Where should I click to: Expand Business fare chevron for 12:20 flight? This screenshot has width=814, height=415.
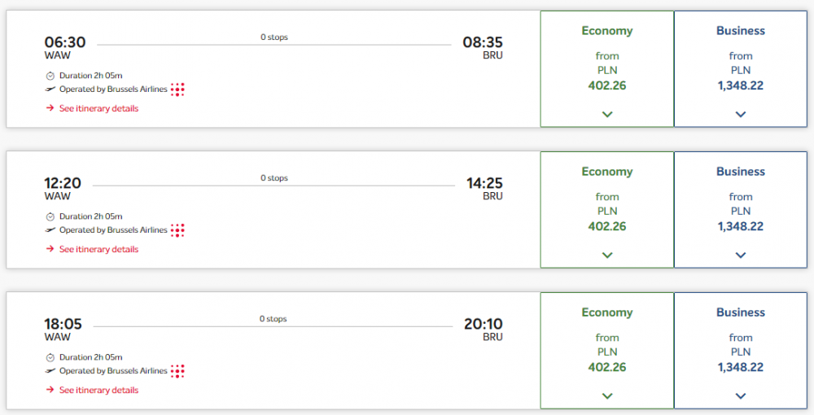tap(741, 256)
